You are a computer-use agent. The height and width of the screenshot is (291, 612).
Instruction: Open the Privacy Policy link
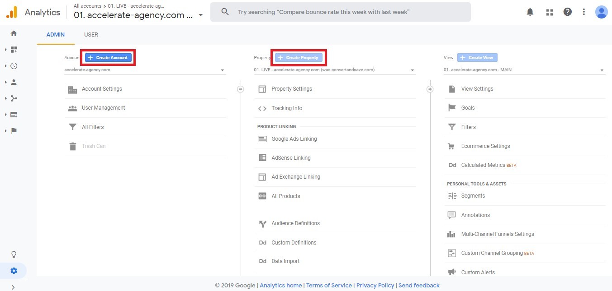click(375, 285)
